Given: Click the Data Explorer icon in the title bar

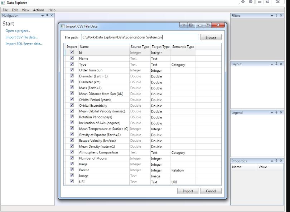Looking at the screenshot, I should (x=3, y=2).
